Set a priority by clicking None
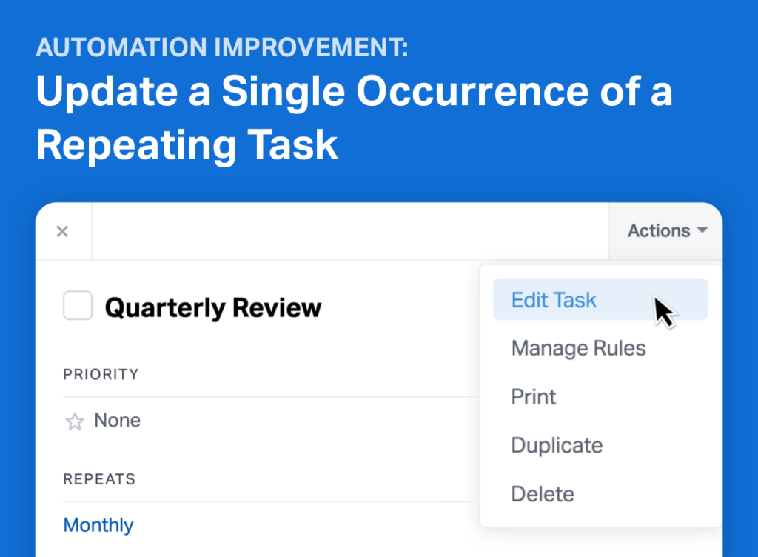 tap(118, 421)
